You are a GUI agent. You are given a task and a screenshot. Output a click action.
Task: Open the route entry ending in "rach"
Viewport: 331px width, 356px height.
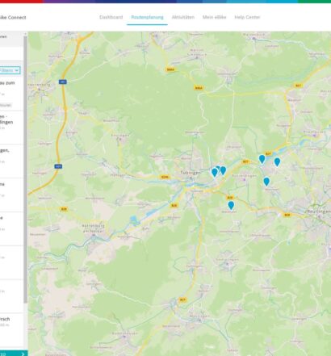click(11, 329)
